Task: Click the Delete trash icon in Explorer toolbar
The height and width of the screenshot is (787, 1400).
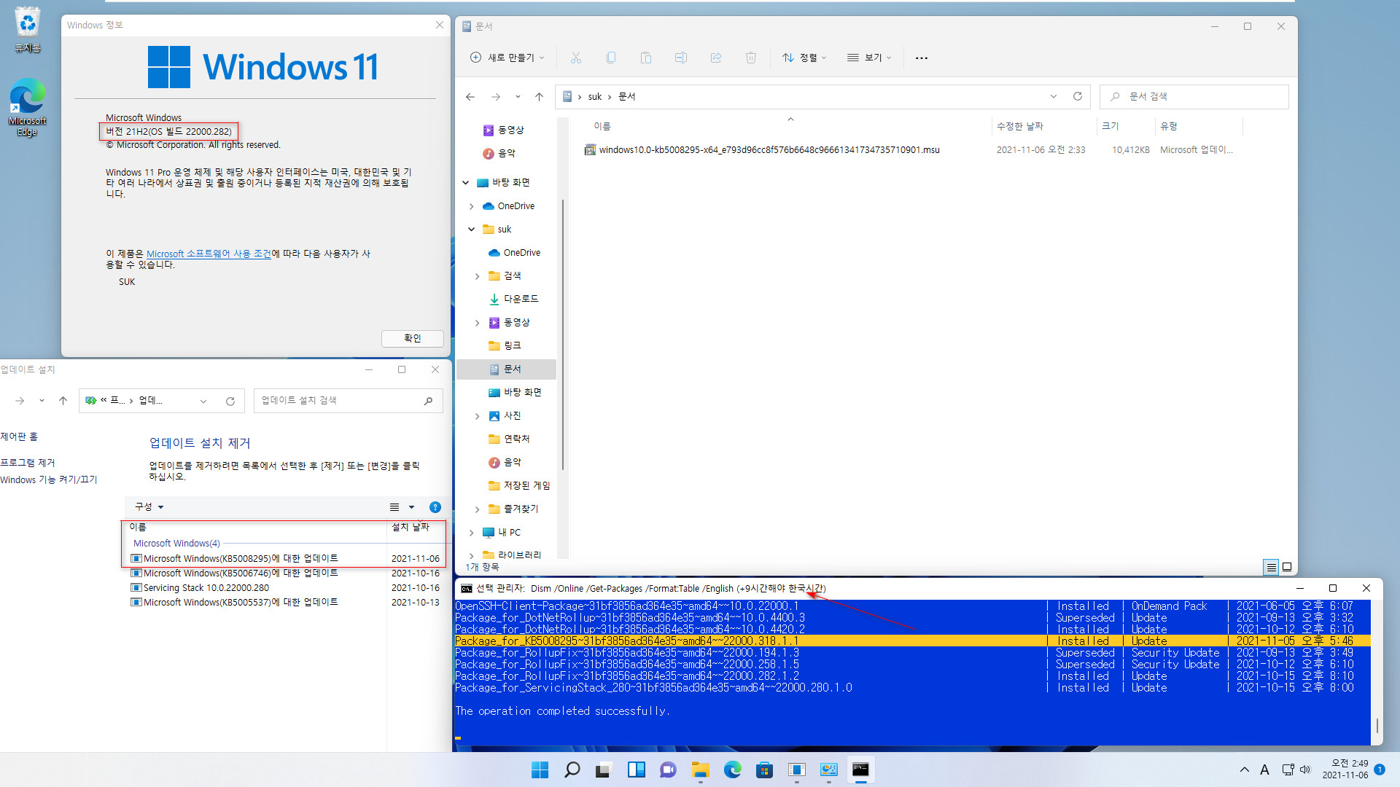Action: coord(751,58)
